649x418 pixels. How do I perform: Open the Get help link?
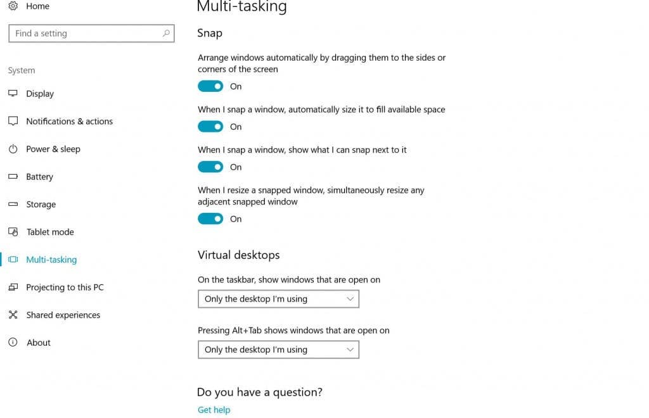(214, 410)
